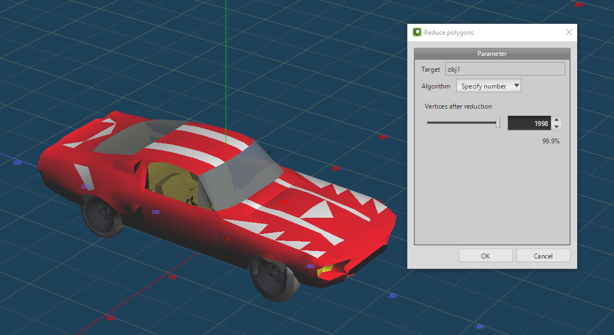Viewport: 614px width, 335px height.
Task: Click the 'Target' label
Action: pyautogui.click(x=430, y=69)
